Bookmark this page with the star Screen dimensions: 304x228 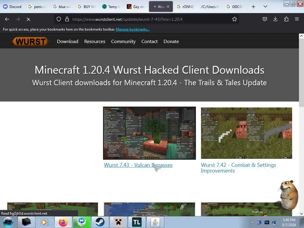click(235, 19)
